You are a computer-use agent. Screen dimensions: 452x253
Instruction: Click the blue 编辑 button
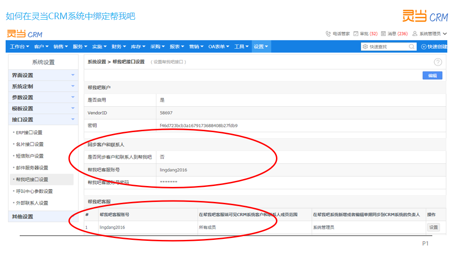pyautogui.click(x=432, y=75)
